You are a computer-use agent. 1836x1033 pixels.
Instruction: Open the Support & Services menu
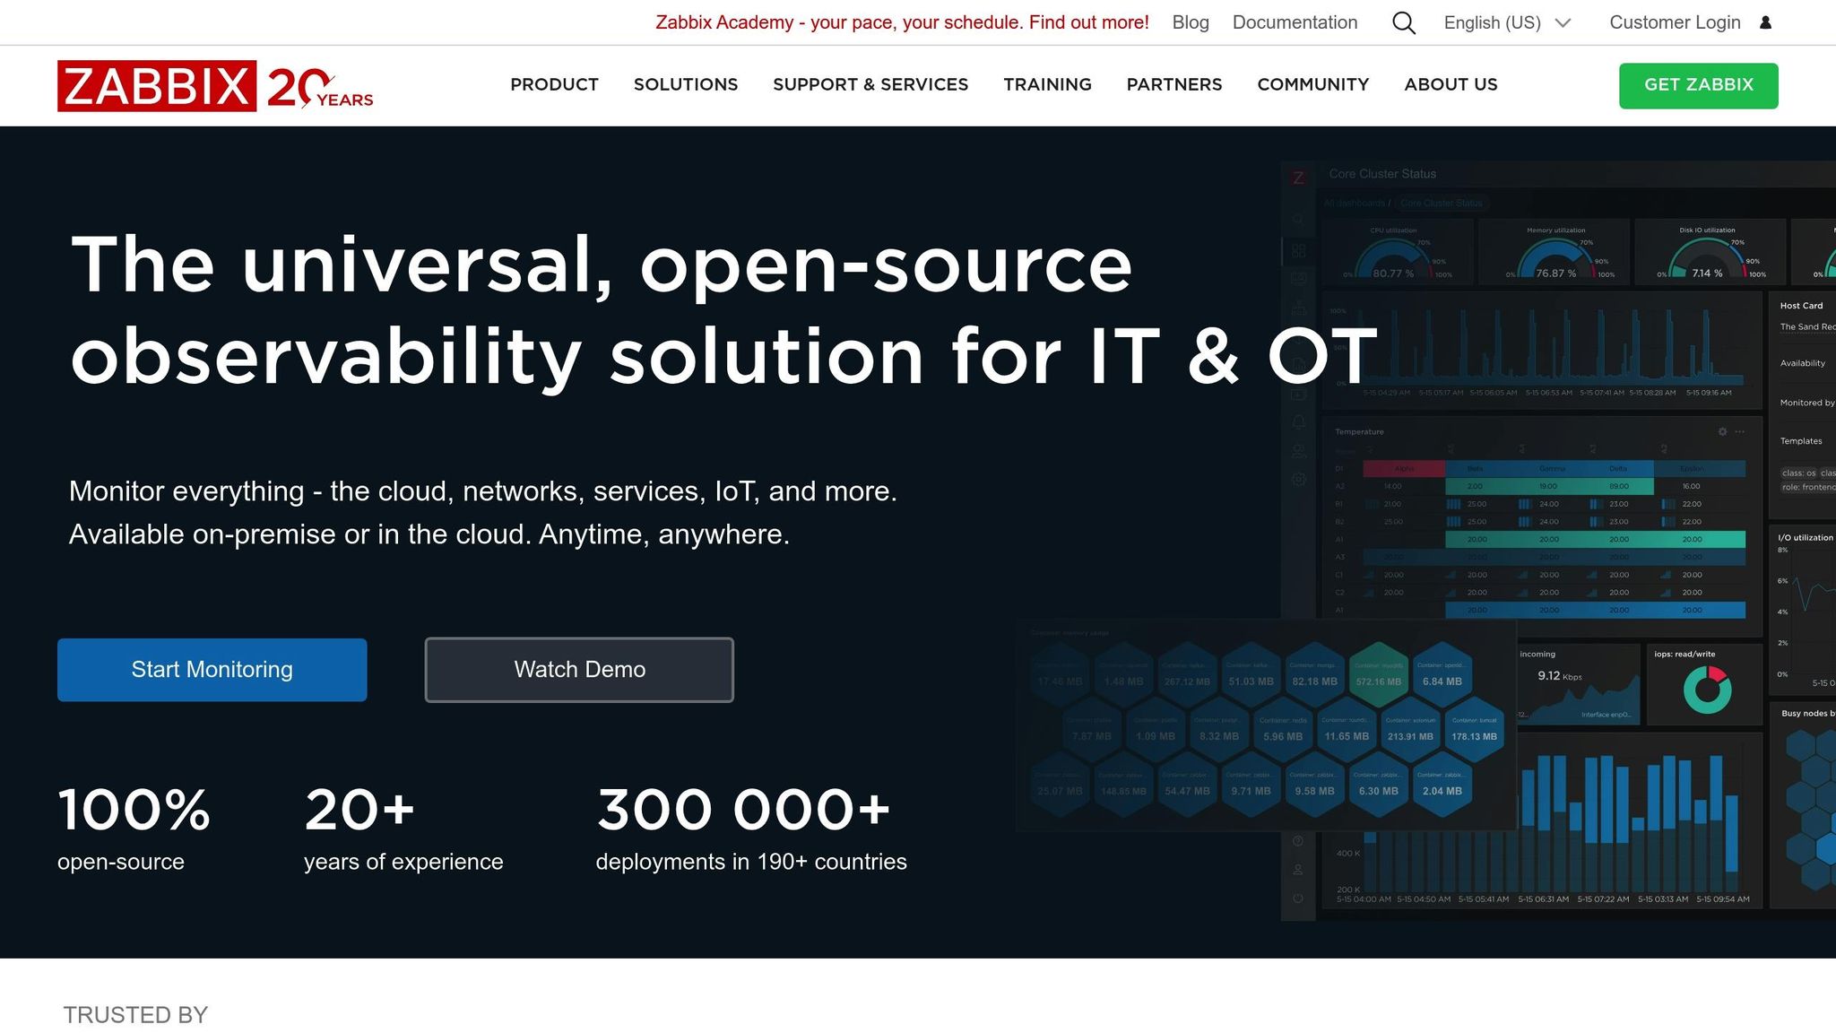(x=870, y=85)
